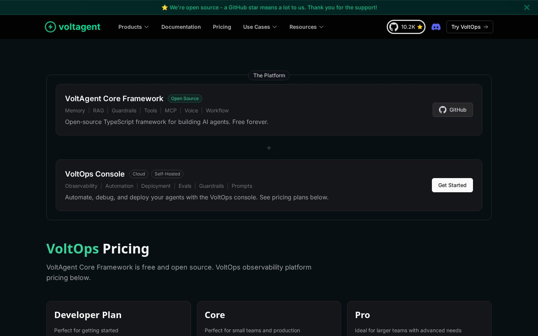Click the Workflow feature label
This screenshot has height=336, width=538.
click(217, 111)
